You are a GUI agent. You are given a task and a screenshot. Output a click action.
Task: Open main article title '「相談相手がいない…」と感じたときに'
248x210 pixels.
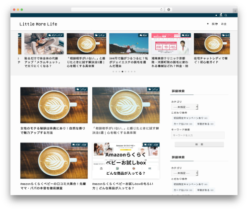pos(125,131)
